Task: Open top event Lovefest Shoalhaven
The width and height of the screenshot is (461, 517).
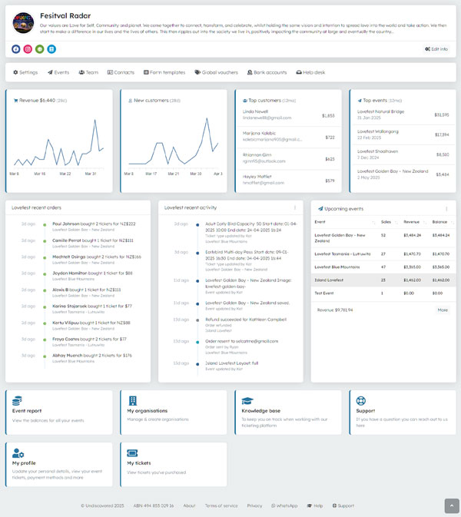Action: pos(403,154)
